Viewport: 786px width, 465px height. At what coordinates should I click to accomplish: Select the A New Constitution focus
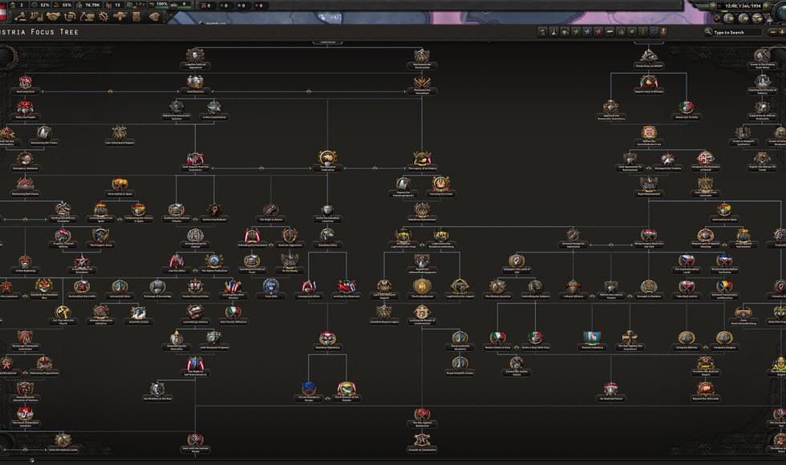coord(214,110)
